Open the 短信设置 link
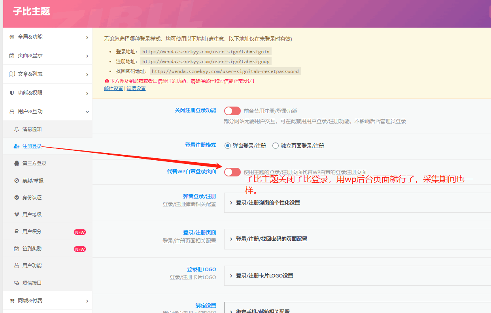The height and width of the screenshot is (313, 491). 136,88
